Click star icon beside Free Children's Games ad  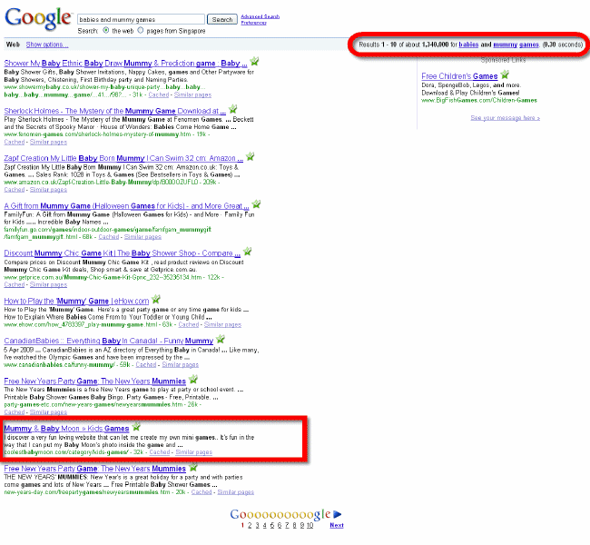tap(505, 74)
